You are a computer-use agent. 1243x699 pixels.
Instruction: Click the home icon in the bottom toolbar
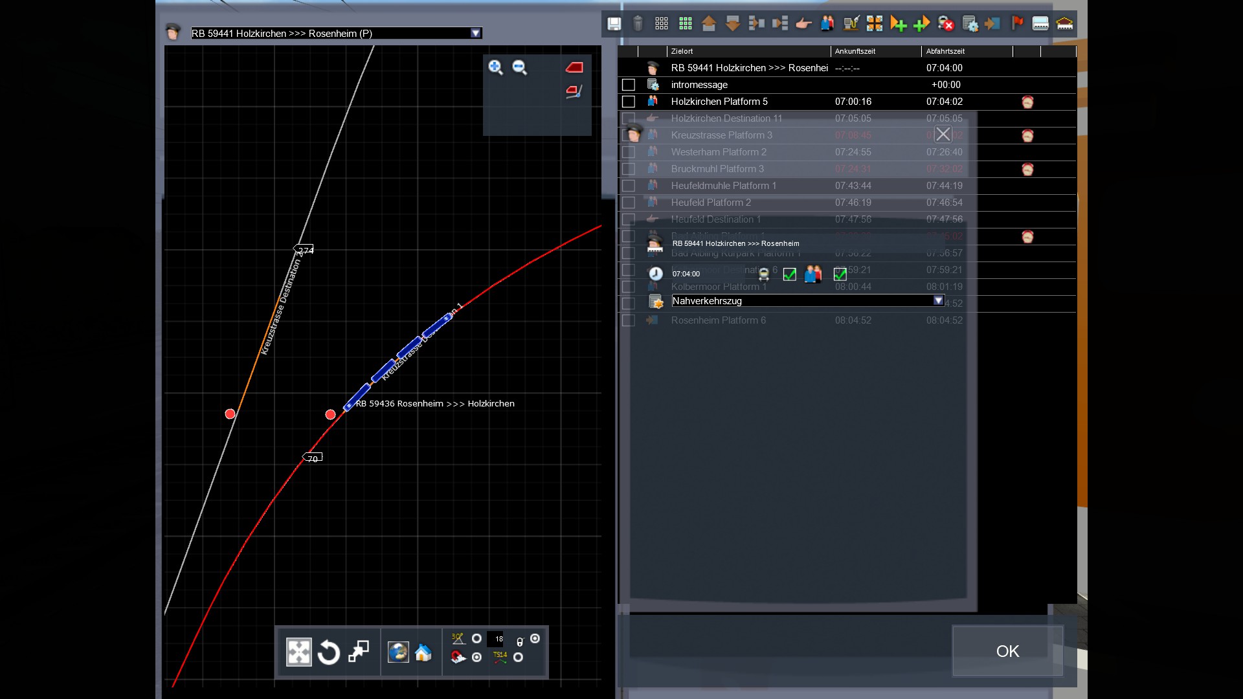pos(423,652)
